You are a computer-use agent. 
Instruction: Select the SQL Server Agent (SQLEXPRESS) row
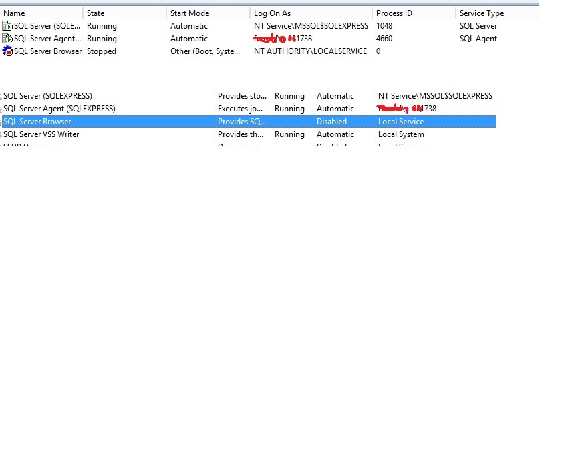coord(60,108)
